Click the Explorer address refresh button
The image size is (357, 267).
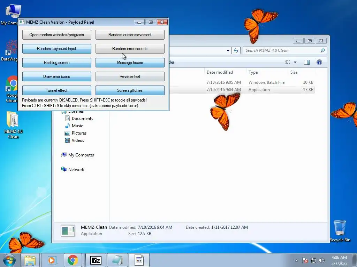click(236, 50)
